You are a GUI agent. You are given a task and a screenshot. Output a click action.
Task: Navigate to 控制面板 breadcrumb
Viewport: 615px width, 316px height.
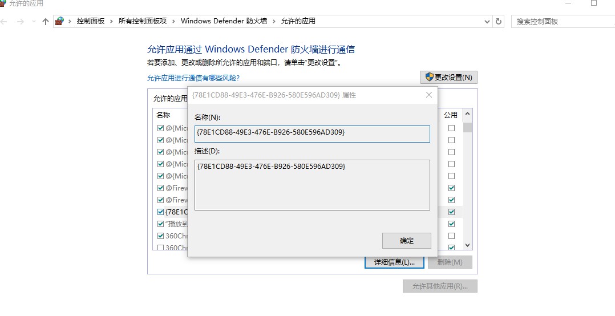tap(91, 21)
